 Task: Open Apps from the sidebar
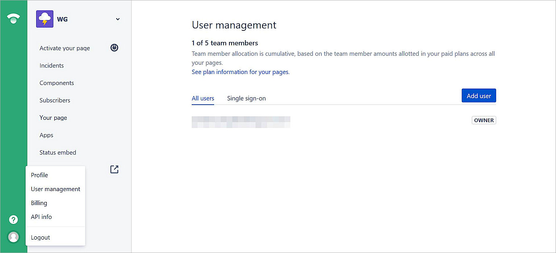click(46, 135)
